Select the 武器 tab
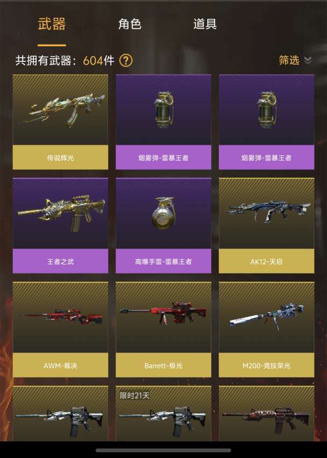 52,24
